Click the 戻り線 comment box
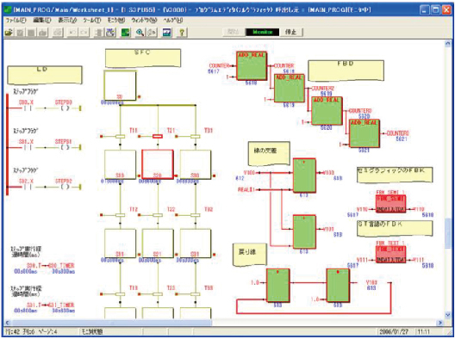The image size is (455, 339). coord(250,255)
